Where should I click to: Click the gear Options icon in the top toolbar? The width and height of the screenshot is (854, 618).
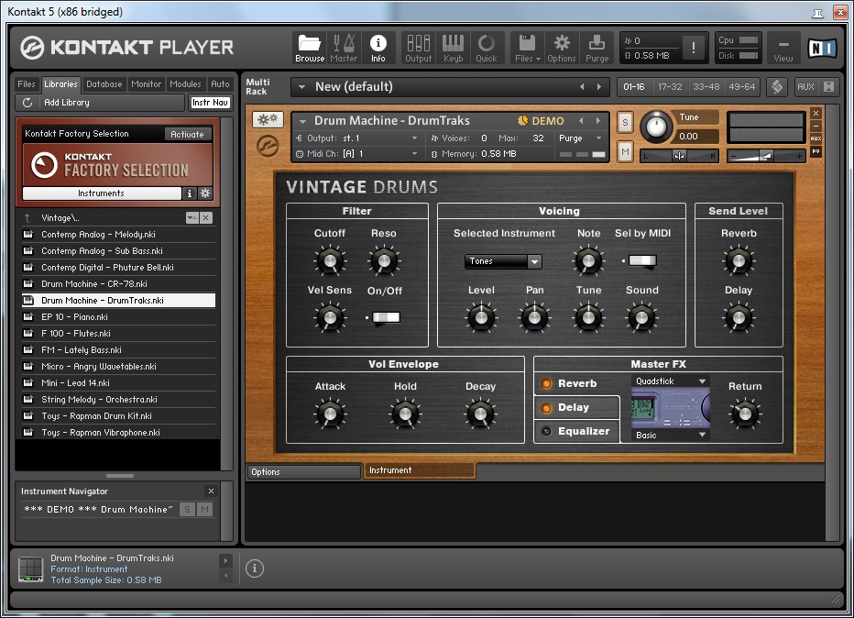click(562, 48)
